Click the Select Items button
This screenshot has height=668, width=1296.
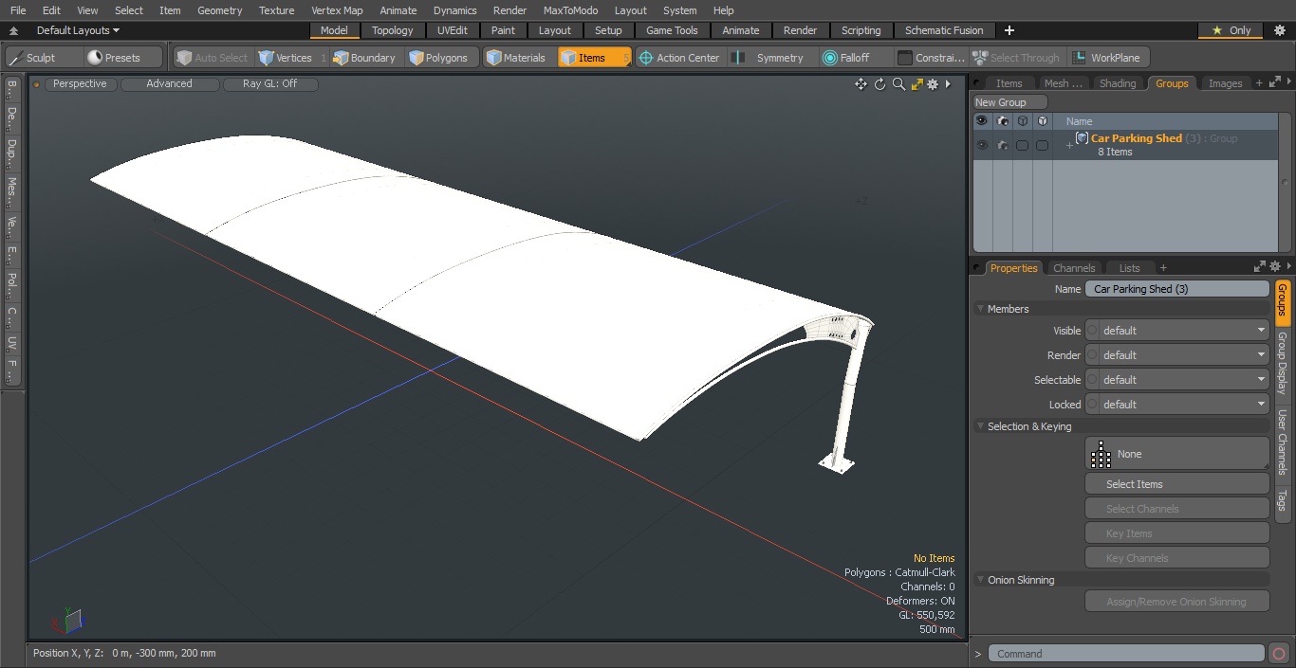click(1176, 484)
